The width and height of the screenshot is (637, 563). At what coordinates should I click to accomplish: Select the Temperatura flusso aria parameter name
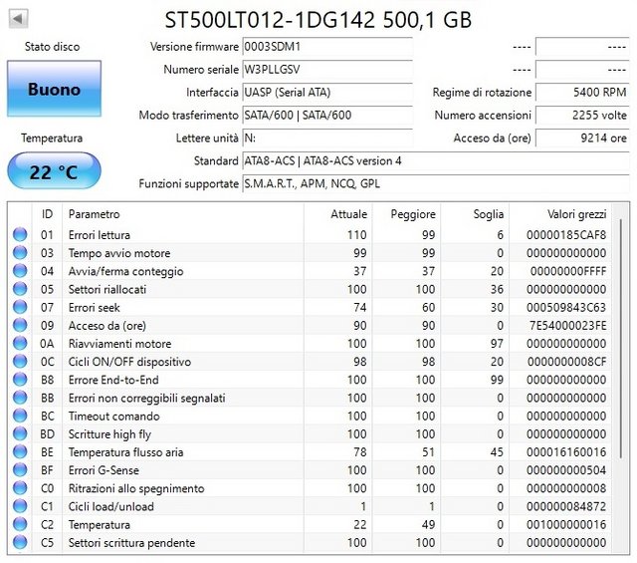coord(126,452)
